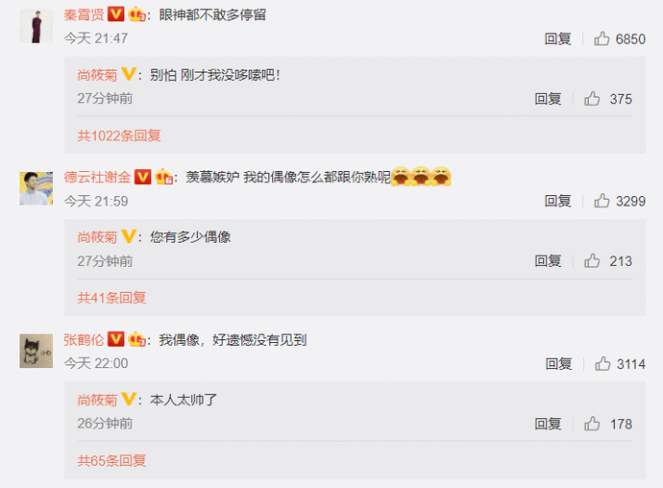Click the verified V badge beside 张鹤伦
The image size is (663, 488).
(x=115, y=339)
